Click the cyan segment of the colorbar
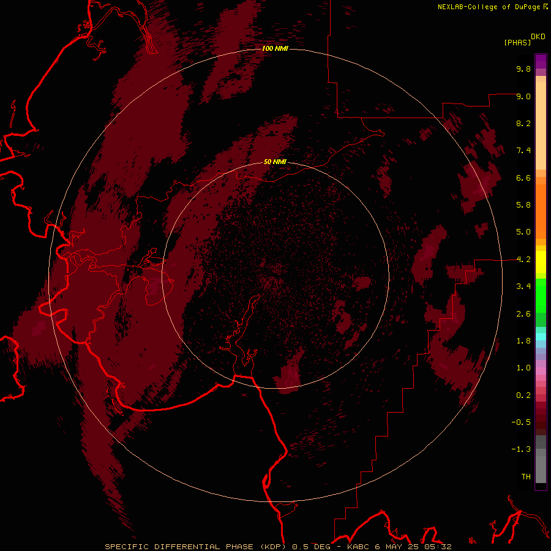This screenshot has width=551, height=551. (541, 337)
